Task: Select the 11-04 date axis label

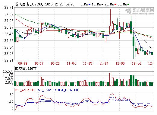Action: pos(71,63)
